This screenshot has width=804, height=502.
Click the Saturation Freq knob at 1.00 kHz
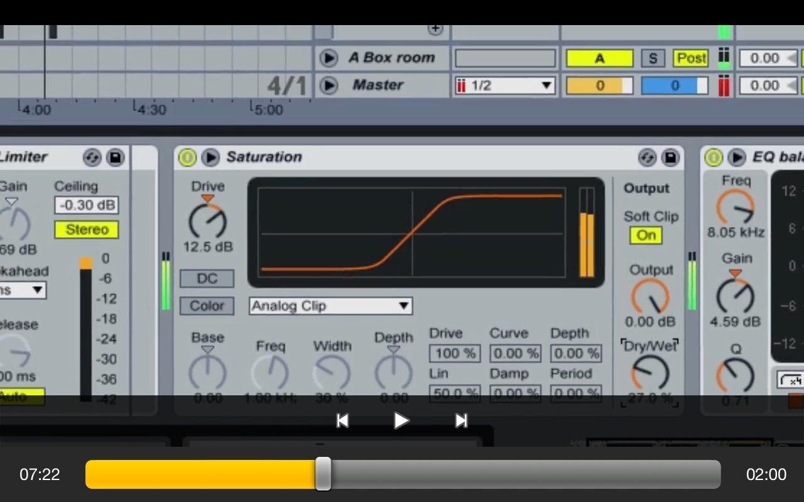[x=270, y=373]
